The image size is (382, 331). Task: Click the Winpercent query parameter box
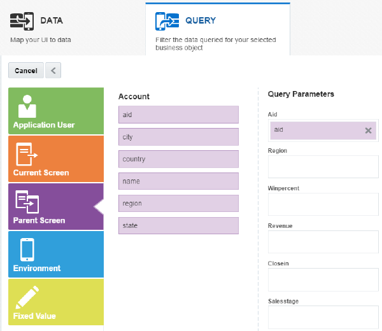coord(323,204)
